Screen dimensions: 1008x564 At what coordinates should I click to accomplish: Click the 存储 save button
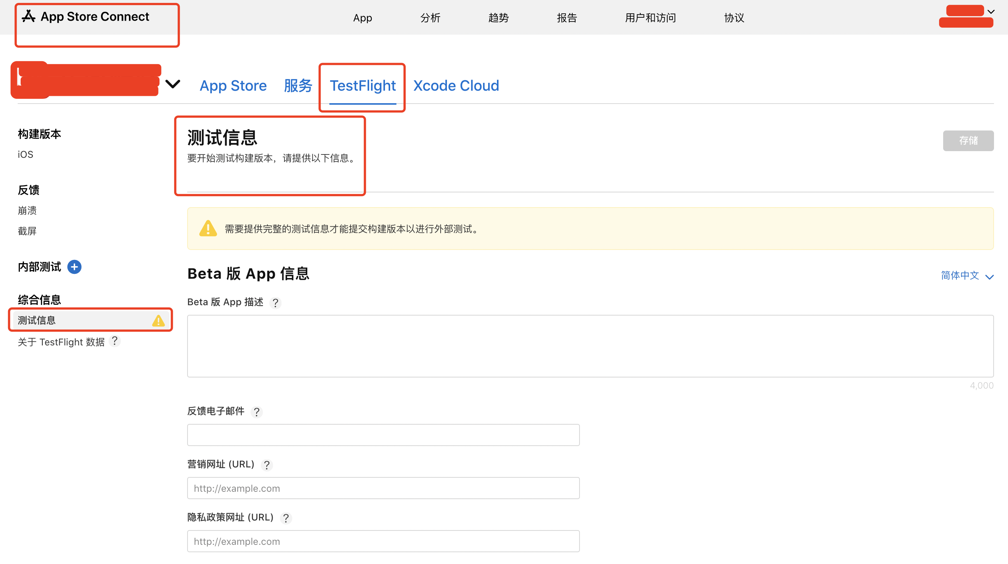click(x=968, y=140)
